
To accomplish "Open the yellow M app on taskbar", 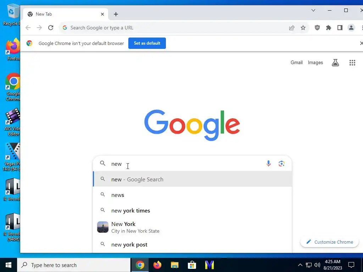I will tap(209, 265).
